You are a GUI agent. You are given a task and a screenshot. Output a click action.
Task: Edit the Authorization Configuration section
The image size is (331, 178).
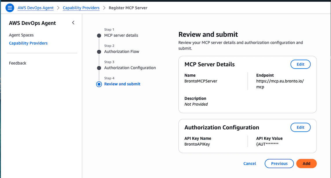[300, 127]
